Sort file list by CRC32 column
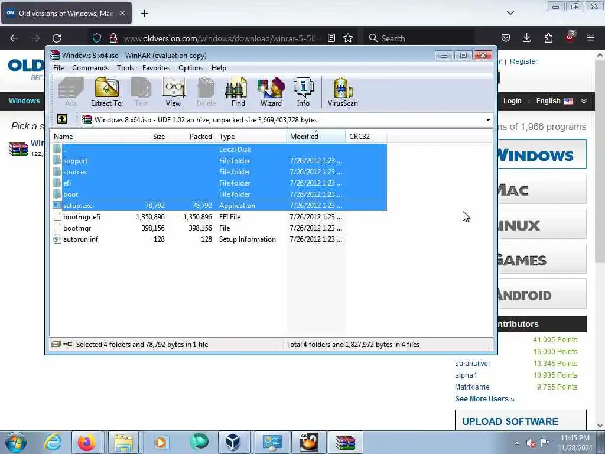Screen dimensions: 605x454 [366, 137]
